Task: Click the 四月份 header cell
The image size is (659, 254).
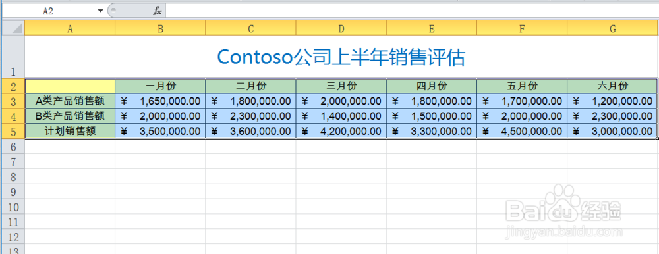Action: 431,86
